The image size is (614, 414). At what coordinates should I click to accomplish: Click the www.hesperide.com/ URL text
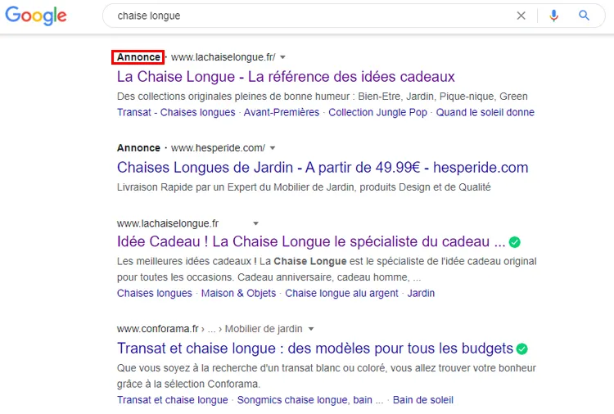pyautogui.click(x=218, y=148)
